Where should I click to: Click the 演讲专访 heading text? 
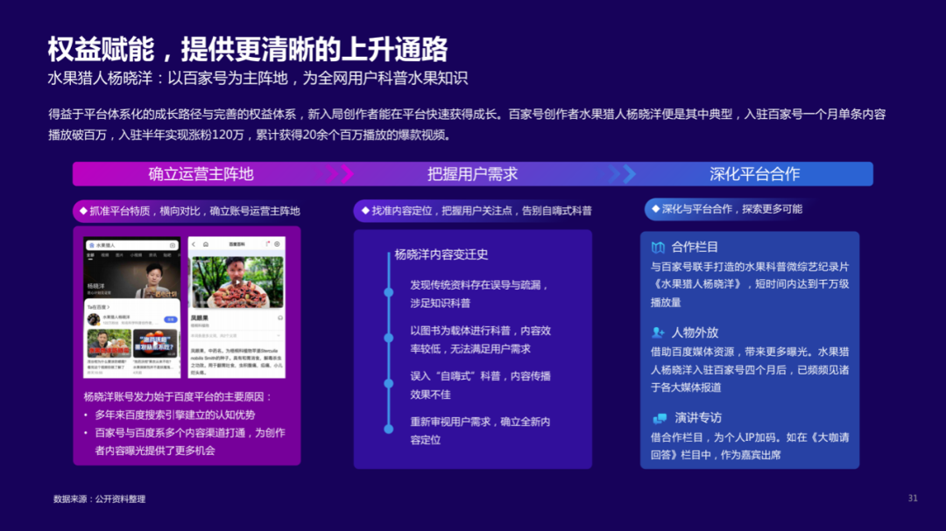pos(698,417)
